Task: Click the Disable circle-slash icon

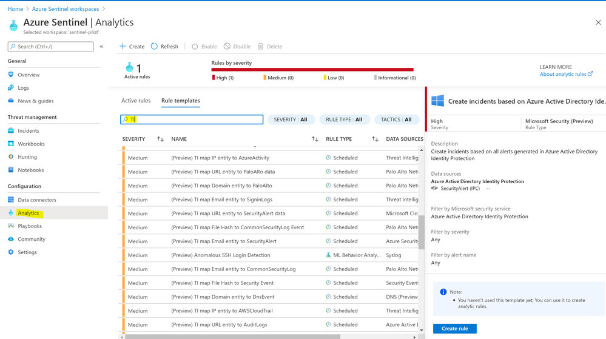Action: pos(227,46)
